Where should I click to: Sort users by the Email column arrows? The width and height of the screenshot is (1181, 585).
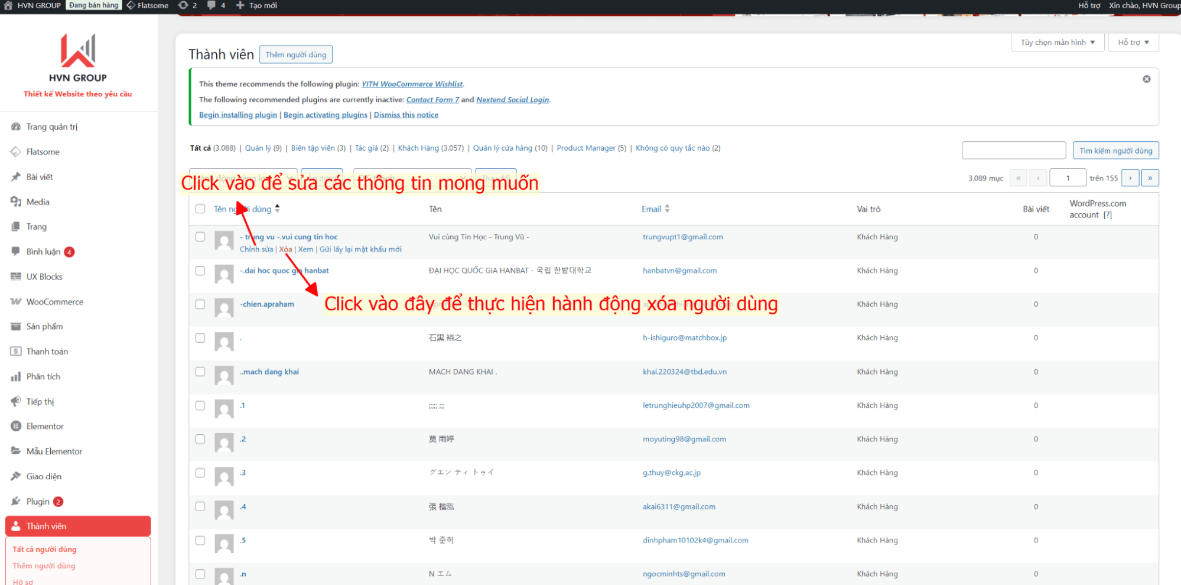tap(666, 209)
